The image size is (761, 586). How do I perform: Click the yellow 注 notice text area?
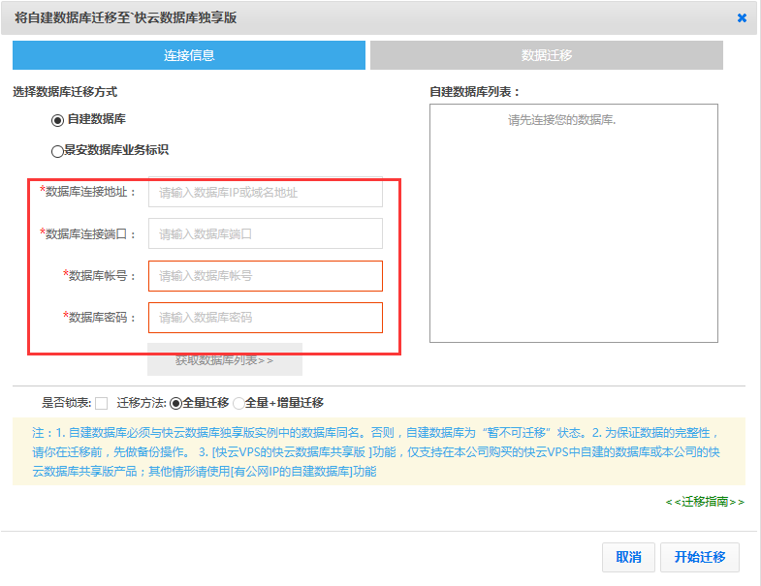(378, 451)
